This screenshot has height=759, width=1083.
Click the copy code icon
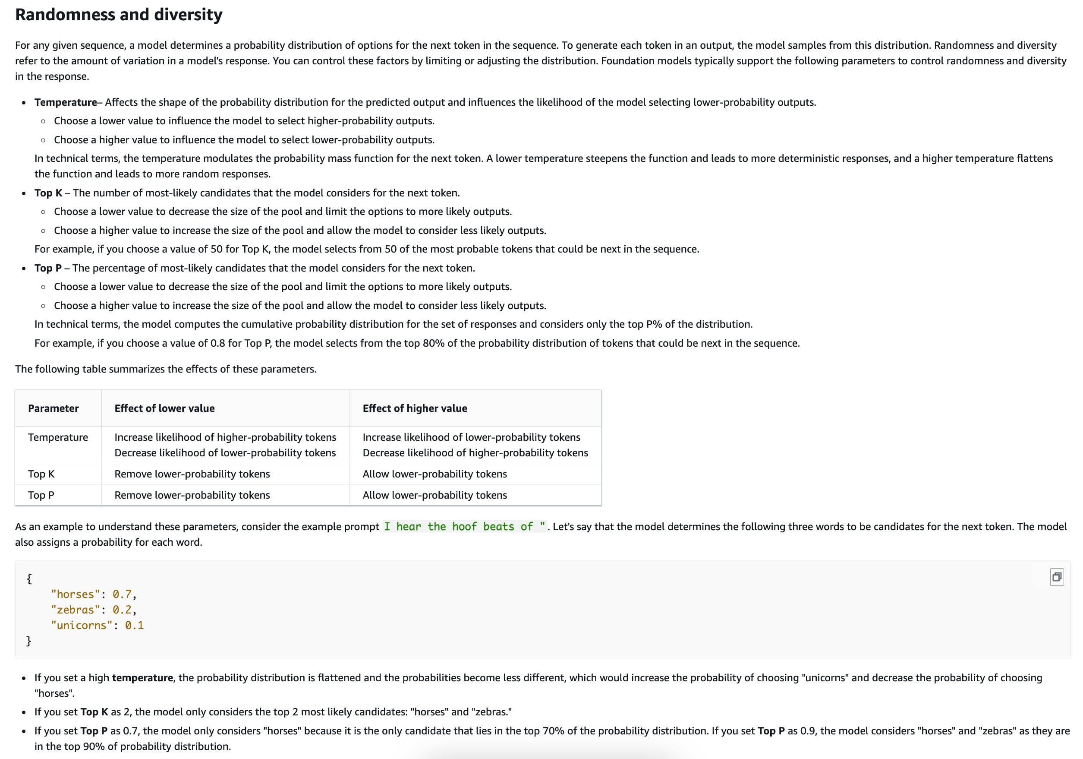(1057, 577)
